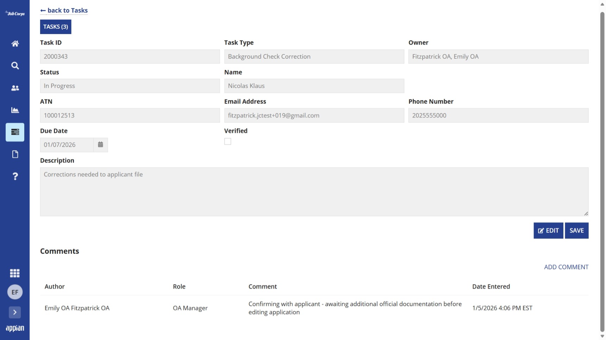Select the TASKS (3) tab
Viewport: 606px width, 340px height.
[56, 27]
